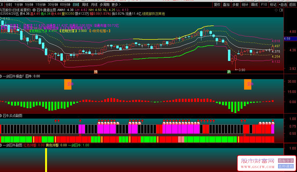Click the 线缆部件及其他 sector label
Viewport: 297px width, 172px height.
[154, 14]
